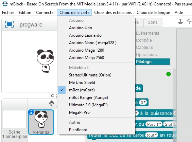Click the panda sprite on stage
The height and width of the screenshot is (142, 192).
click(x=45, y=61)
